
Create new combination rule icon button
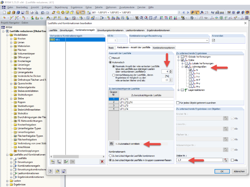pos(53,162)
